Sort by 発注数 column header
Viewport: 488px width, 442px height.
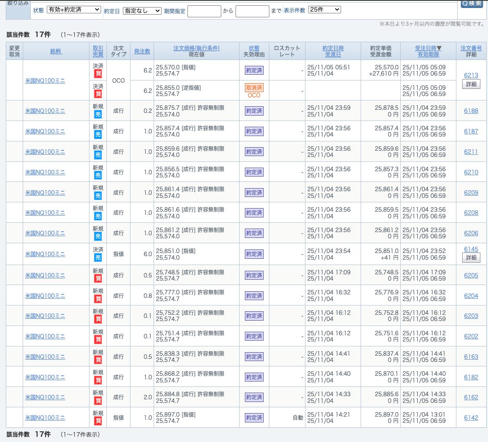(142, 51)
